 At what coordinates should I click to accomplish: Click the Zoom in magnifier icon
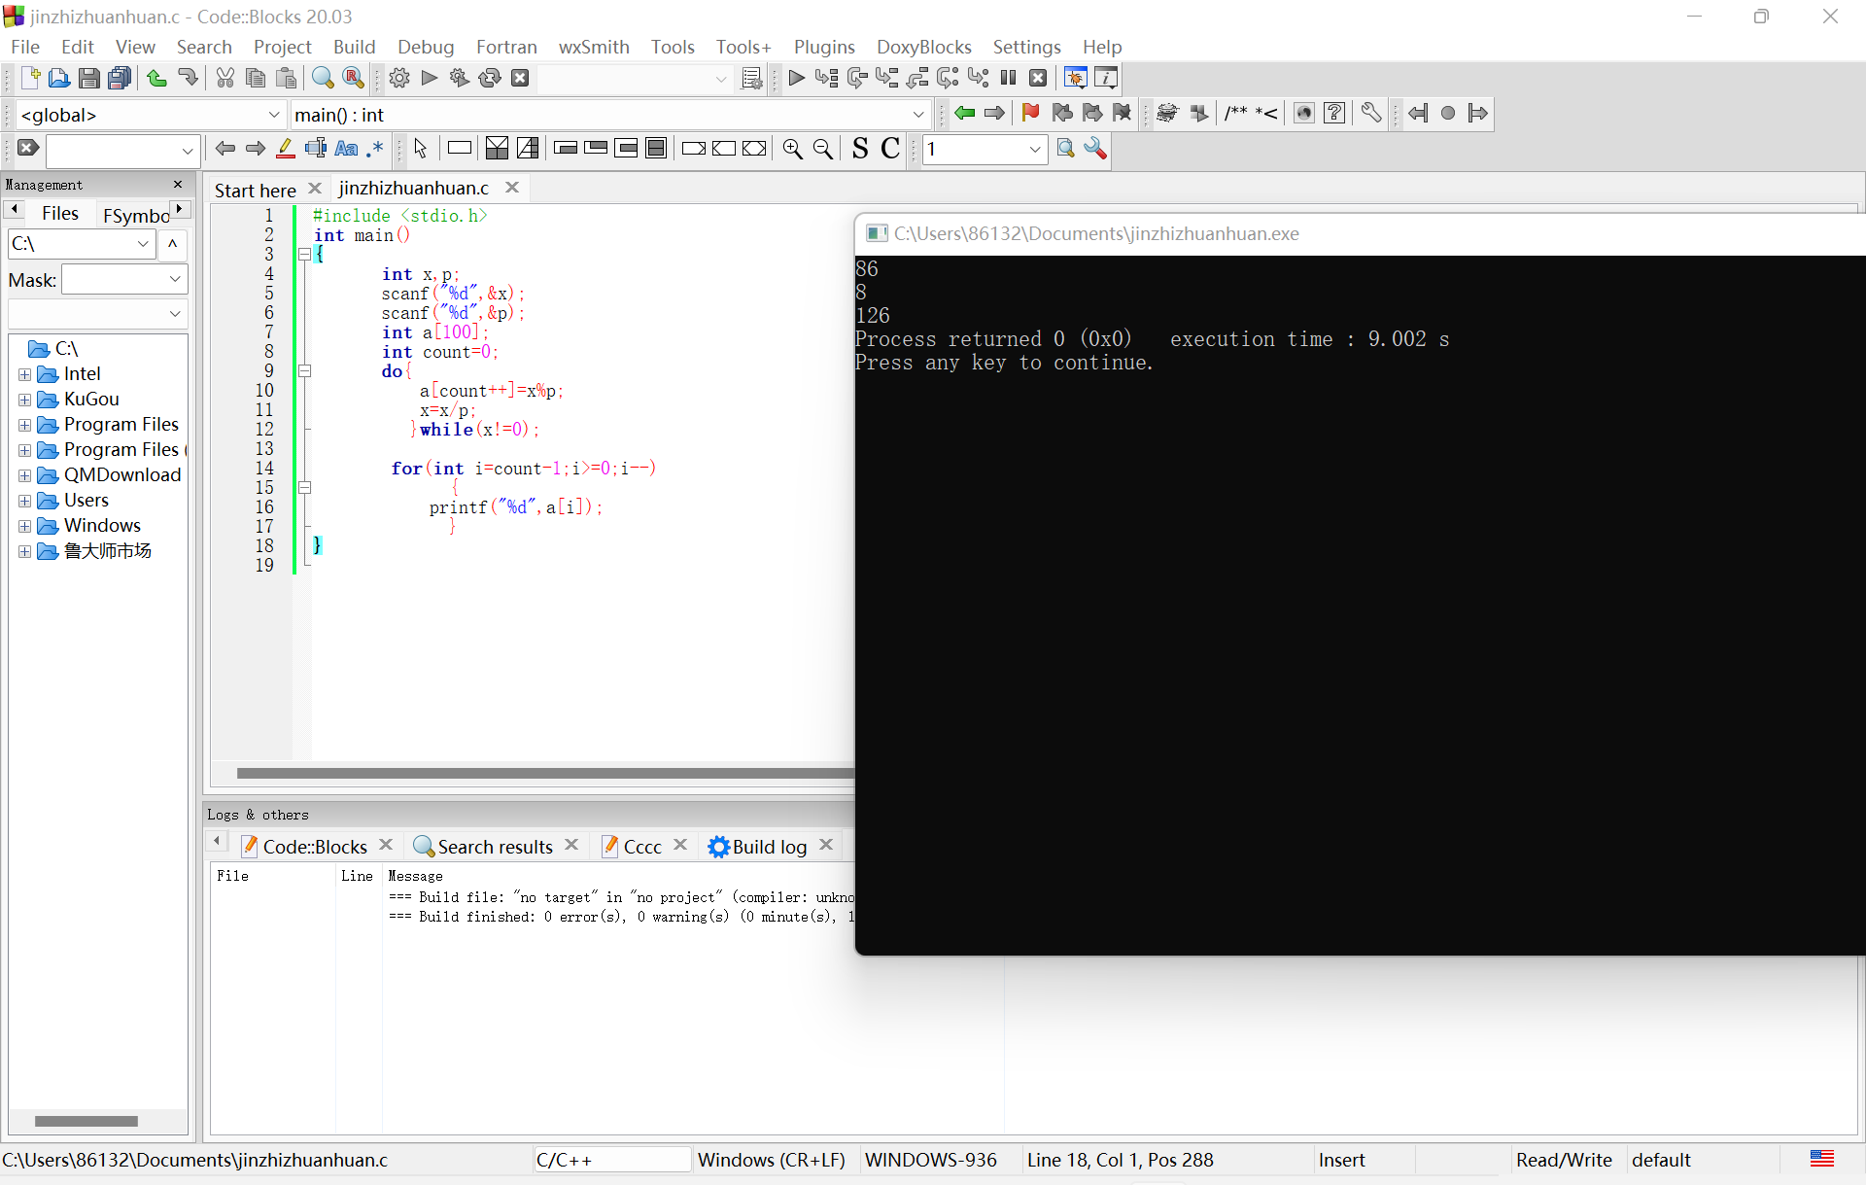(793, 149)
